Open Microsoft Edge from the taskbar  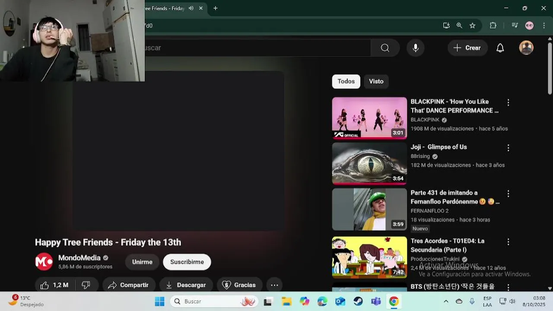(x=322, y=301)
